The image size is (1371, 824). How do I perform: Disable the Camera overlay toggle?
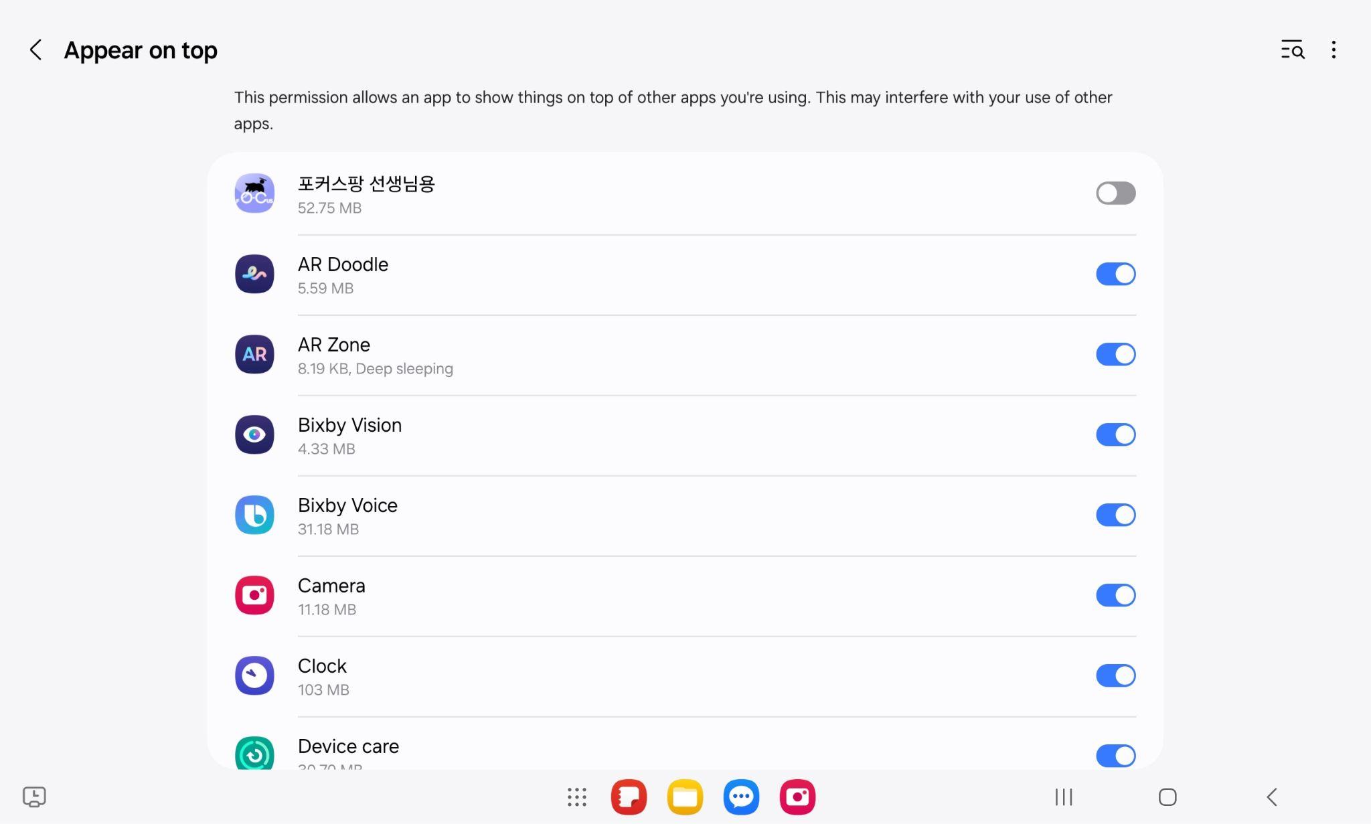1115,595
